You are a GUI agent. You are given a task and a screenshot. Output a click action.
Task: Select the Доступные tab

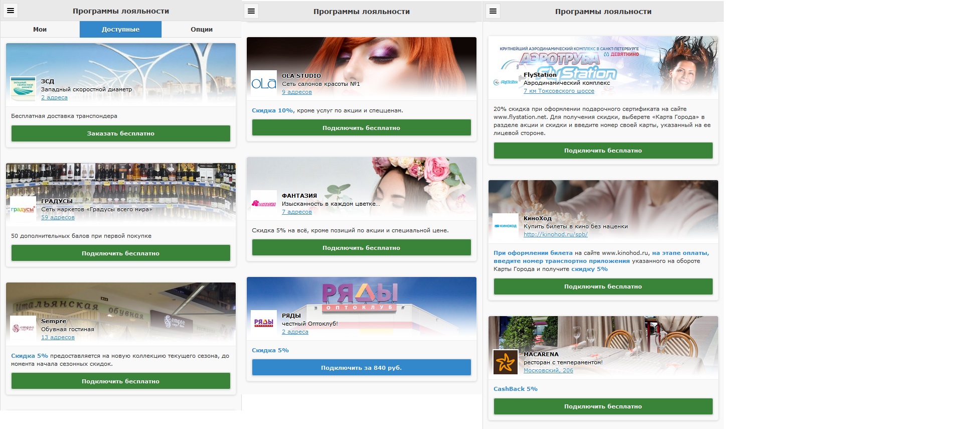[x=120, y=30]
